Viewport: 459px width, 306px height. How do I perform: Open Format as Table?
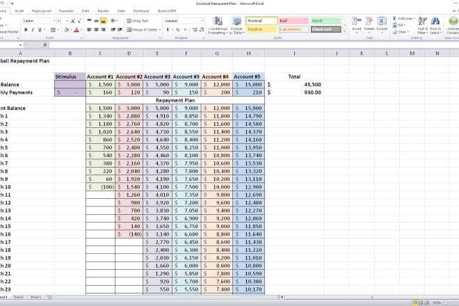(236, 26)
